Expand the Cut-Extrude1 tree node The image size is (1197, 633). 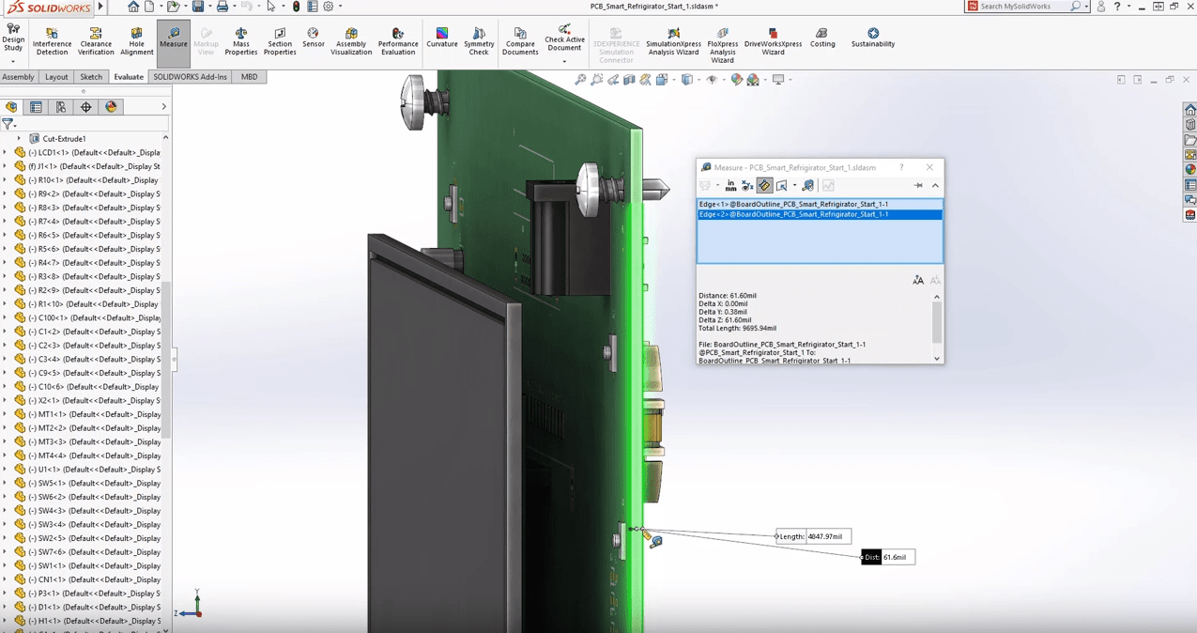coord(19,138)
